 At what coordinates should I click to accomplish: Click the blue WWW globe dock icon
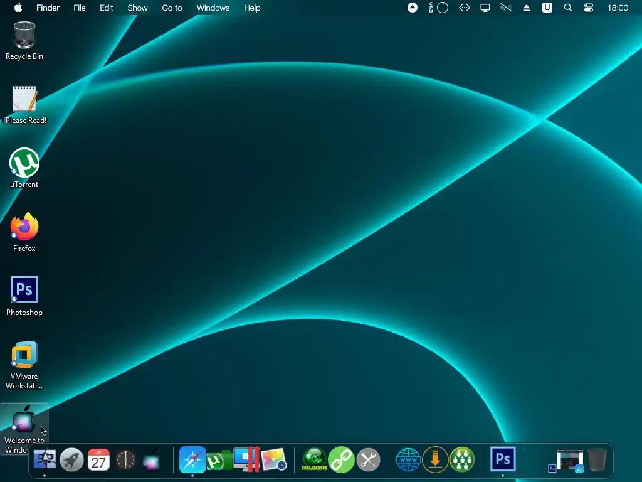click(x=408, y=459)
